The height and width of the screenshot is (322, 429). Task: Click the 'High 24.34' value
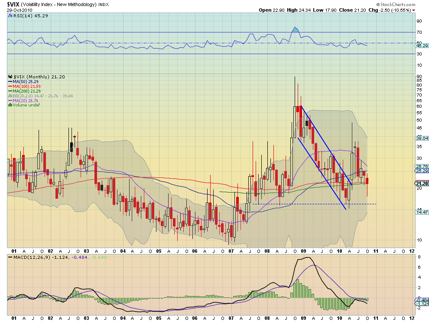299,10
